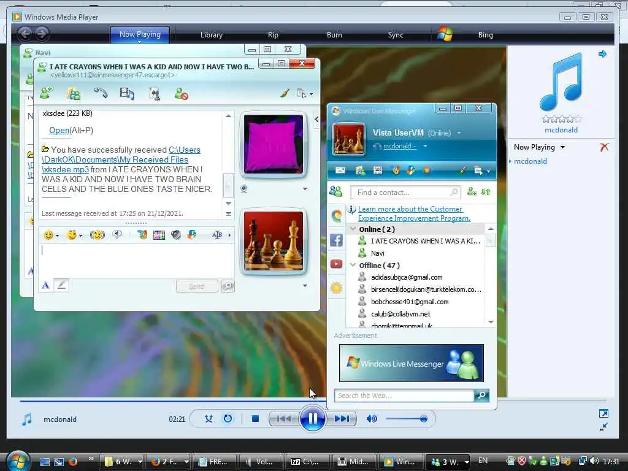628x471 pixels.
Task: Open the wink picker in chat
Action: (72, 235)
